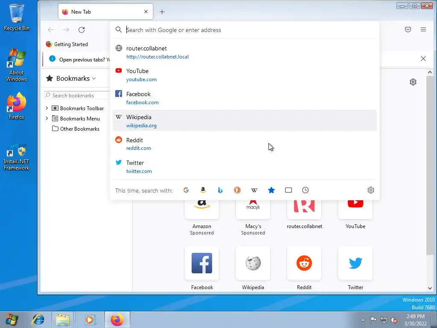Search this time with Wikipedia icon

click(x=254, y=190)
